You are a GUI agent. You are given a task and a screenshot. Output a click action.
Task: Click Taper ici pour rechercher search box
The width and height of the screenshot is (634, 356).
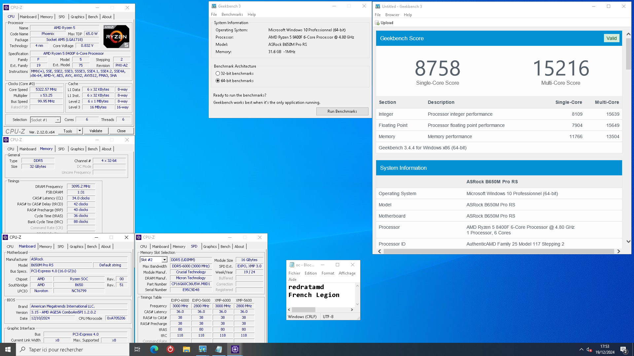coord(73,349)
